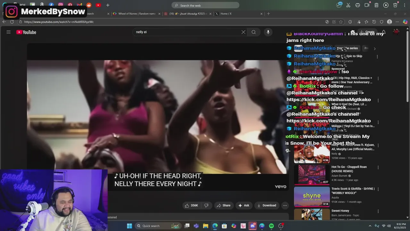410x231 pixels.
Task: Open the volume speaker icon in system tray
Action: click(x=389, y=226)
